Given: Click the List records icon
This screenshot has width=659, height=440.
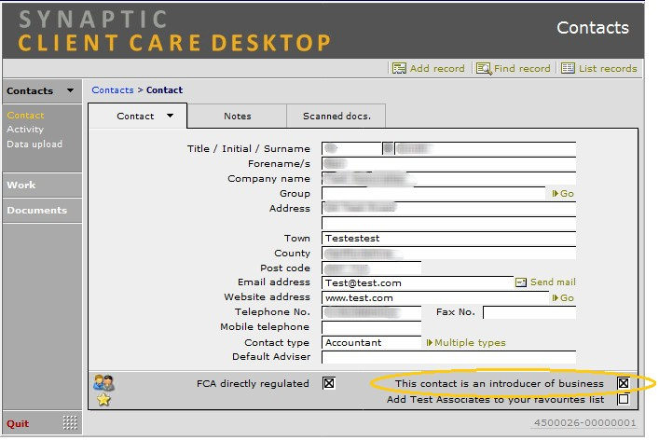Looking at the screenshot, I should pyautogui.click(x=568, y=68).
